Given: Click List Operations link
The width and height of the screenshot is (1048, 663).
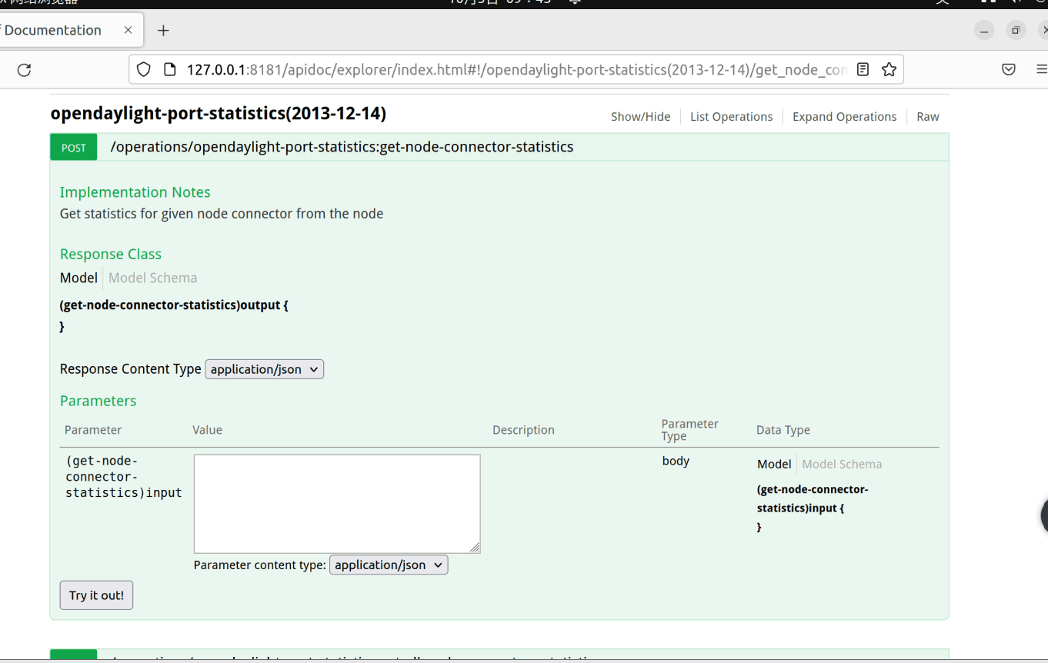Looking at the screenshot, I should pyautogui.click(x=731, y=117).
